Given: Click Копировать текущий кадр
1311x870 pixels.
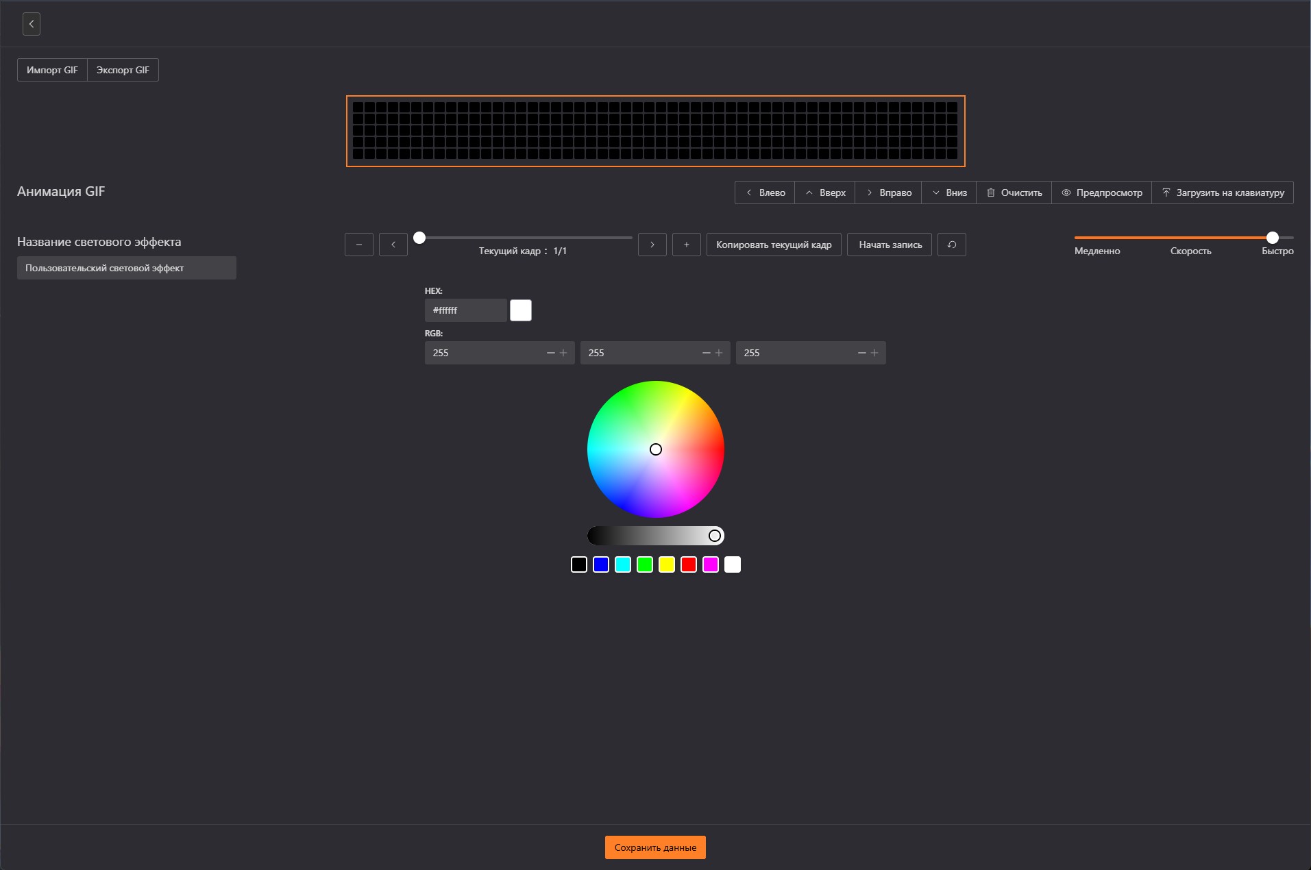Looking at the screenshot, I should click(x=774, y=245).
